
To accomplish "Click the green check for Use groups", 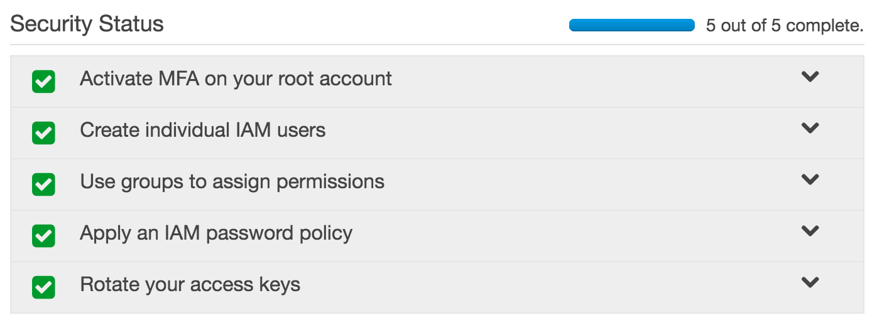I will 43,184.
